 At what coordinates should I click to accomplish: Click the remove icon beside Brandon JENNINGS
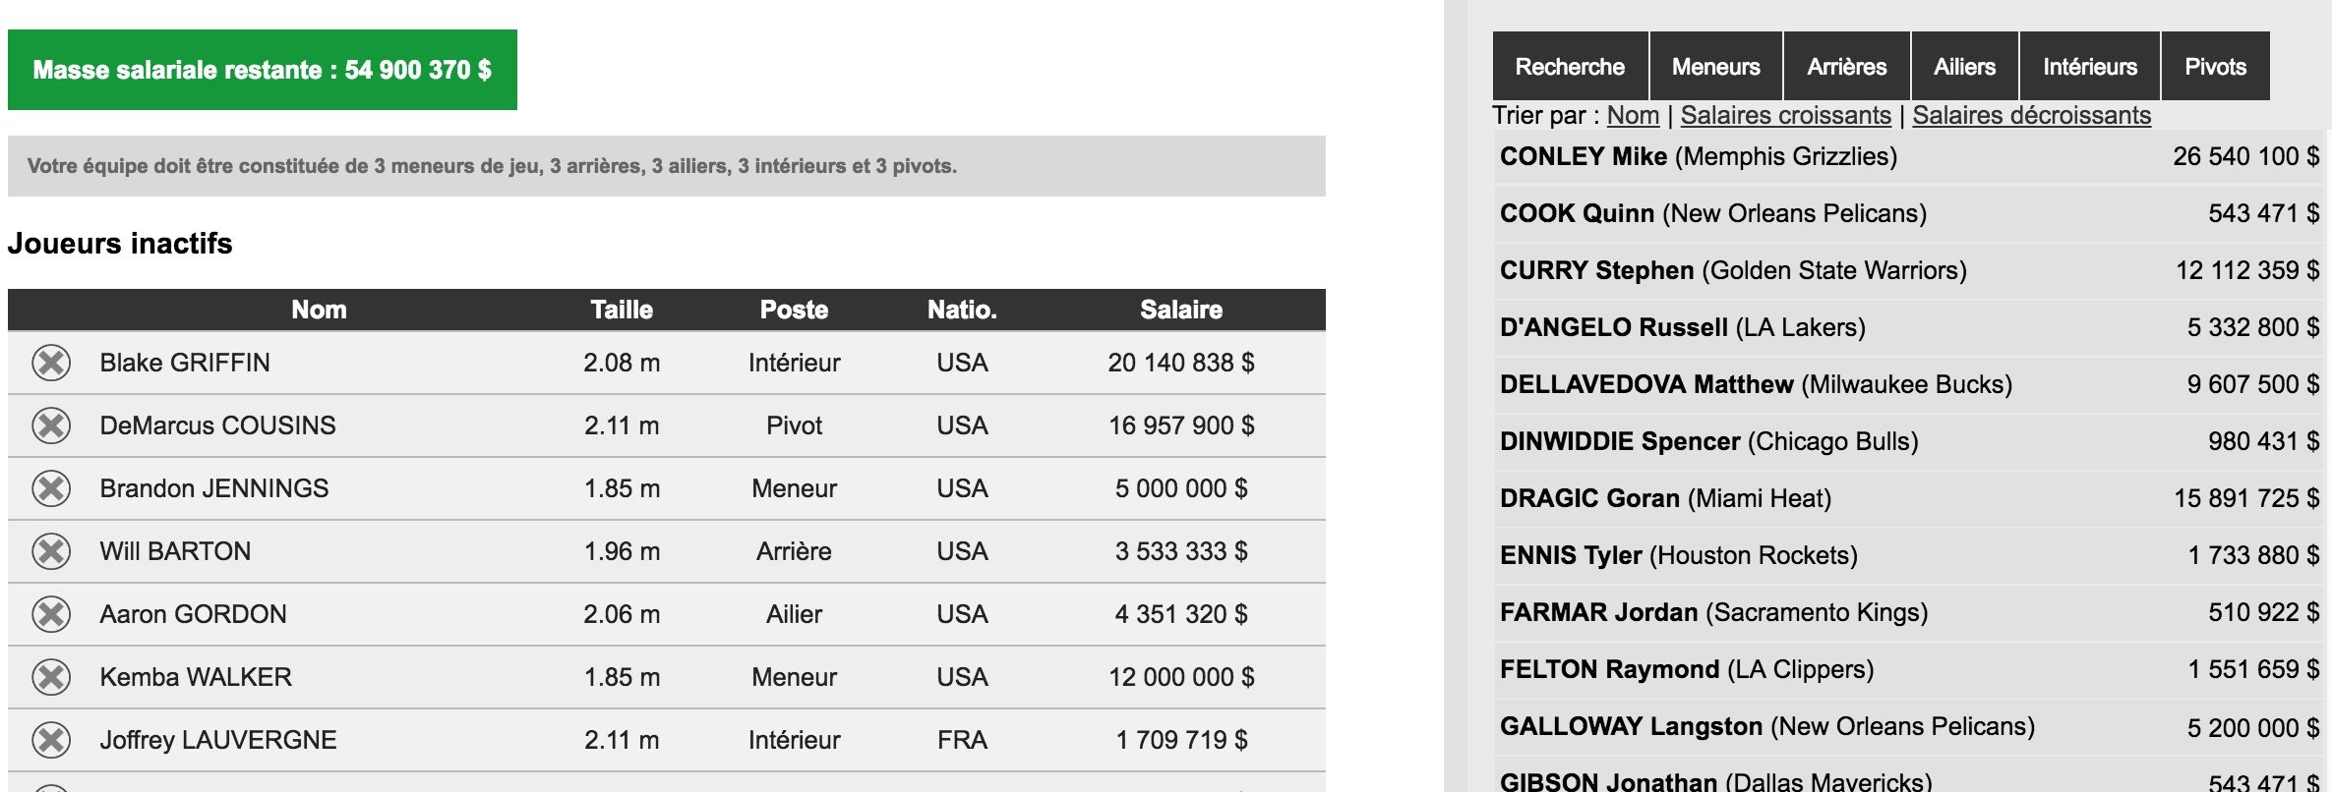pos(51,489)
